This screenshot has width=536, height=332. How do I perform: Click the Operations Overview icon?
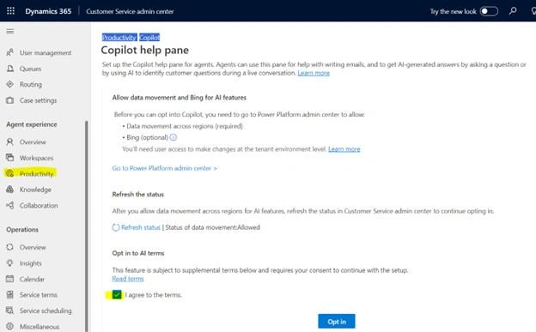pos(10,247)
